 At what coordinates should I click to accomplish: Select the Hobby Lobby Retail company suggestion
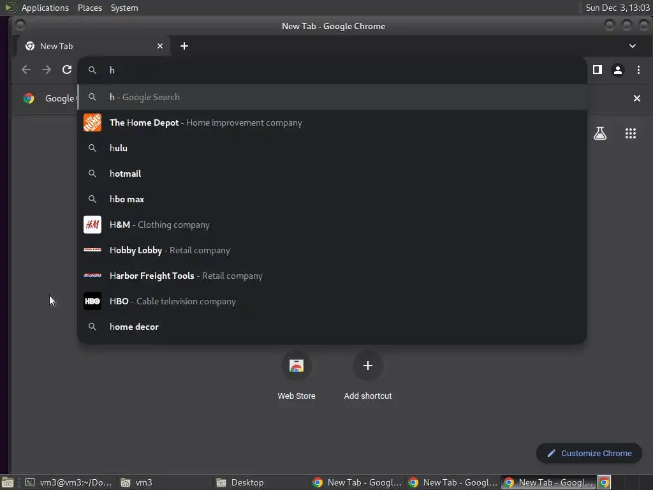tap(332, 250)
